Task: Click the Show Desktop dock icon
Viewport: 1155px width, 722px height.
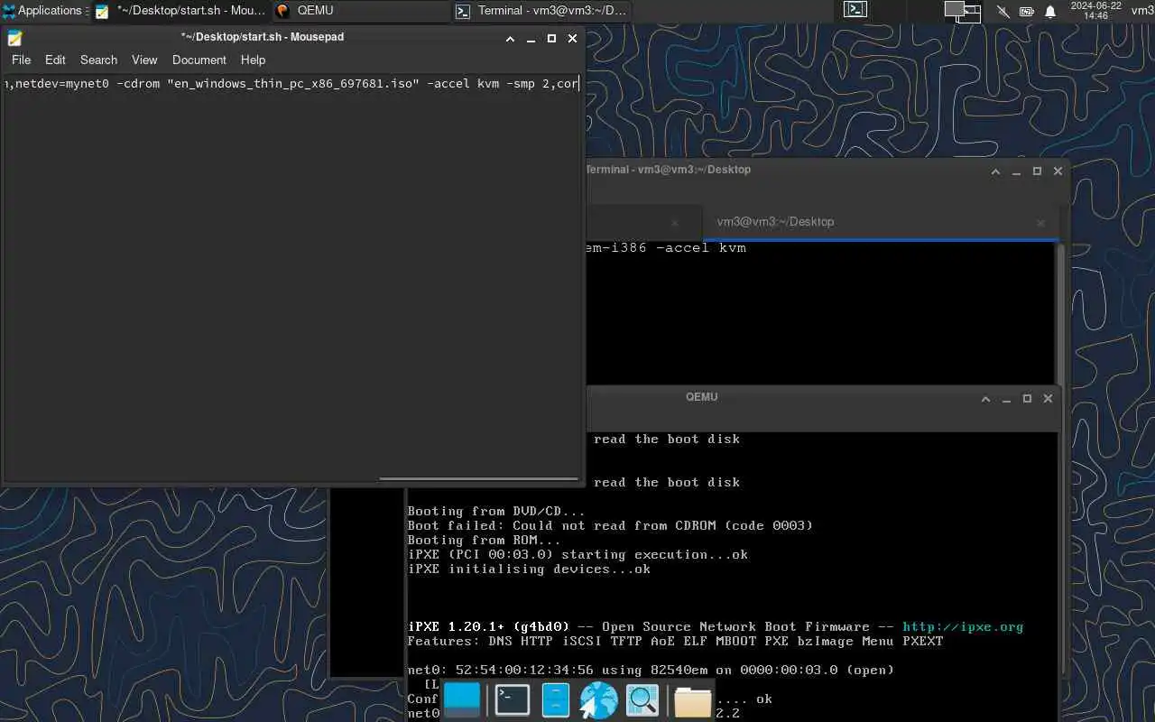Action: 462,699
